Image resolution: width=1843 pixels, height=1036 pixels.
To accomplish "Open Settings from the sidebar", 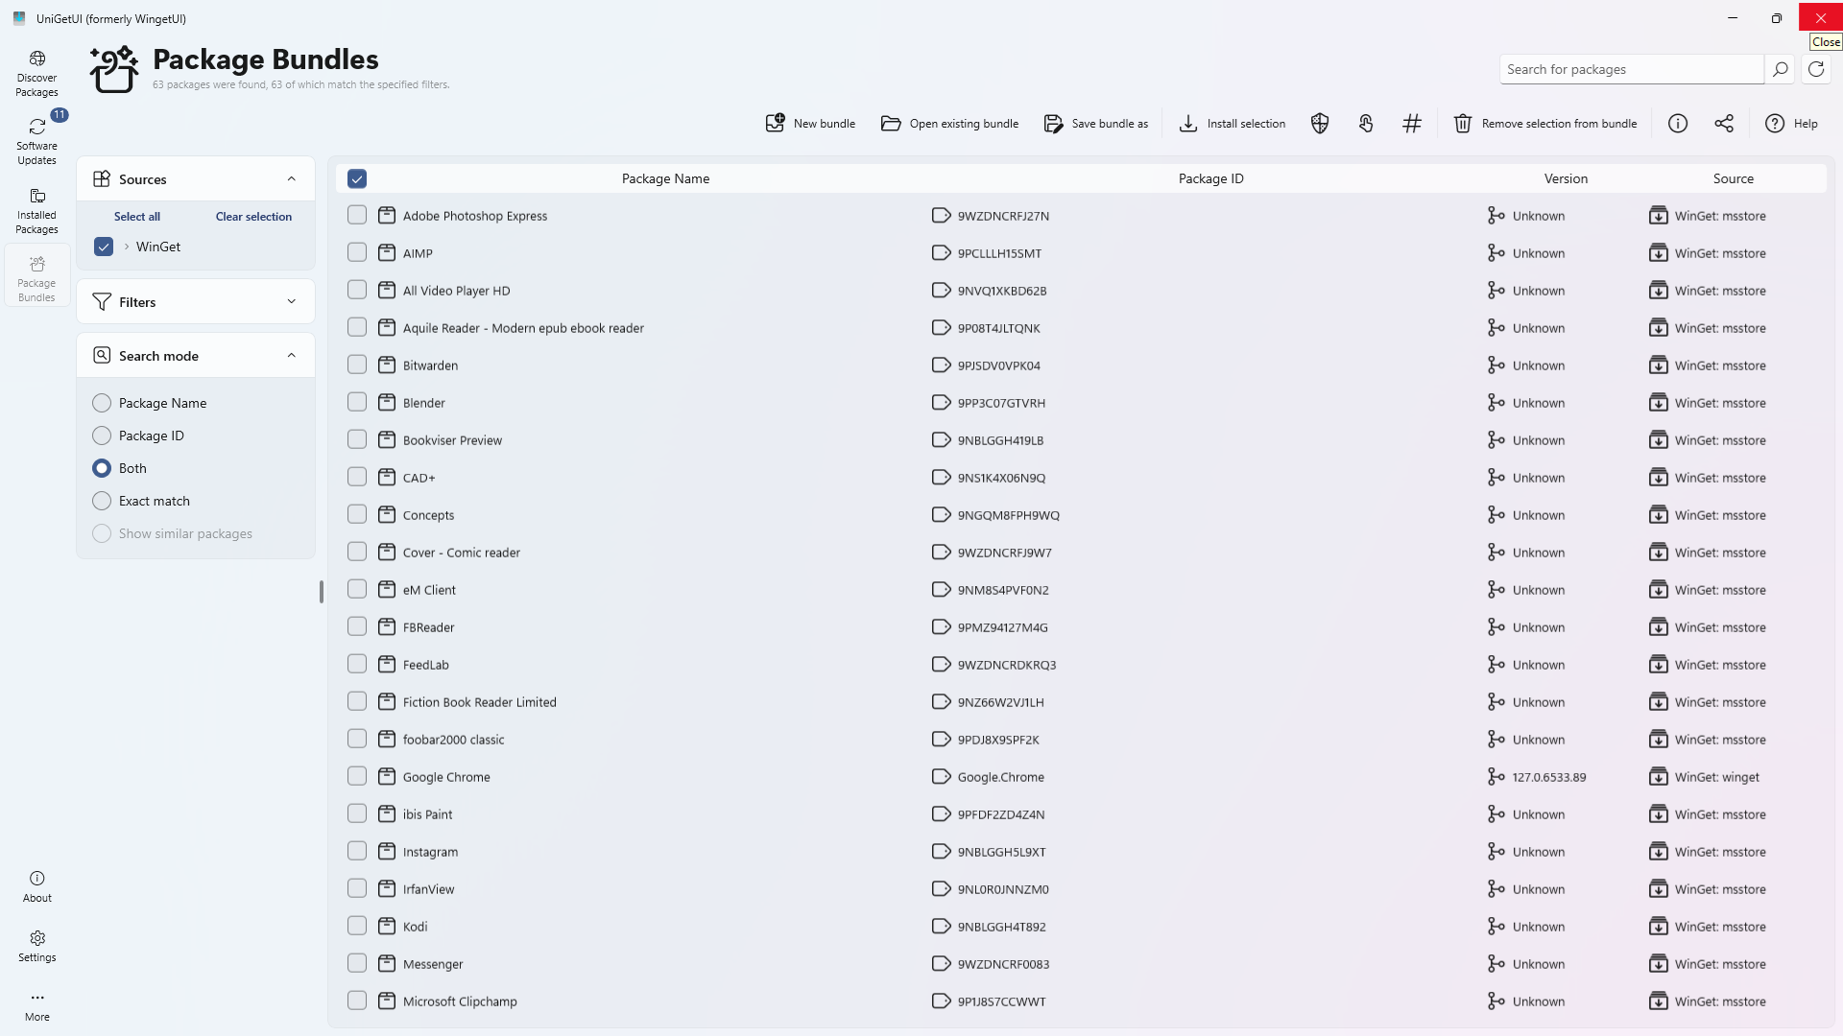I will point(37,946).
